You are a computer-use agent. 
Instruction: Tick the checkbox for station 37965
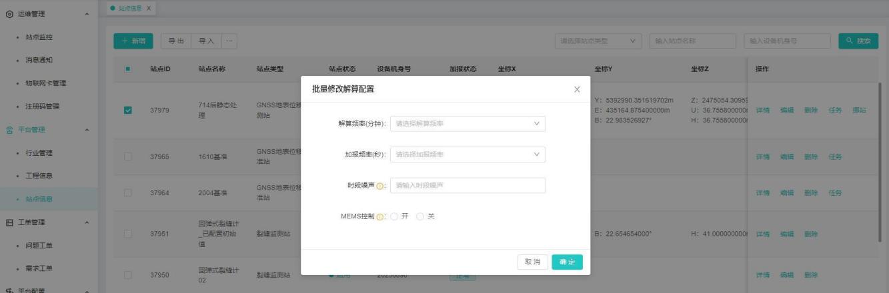pyautogui.click(x=128, y=157)
